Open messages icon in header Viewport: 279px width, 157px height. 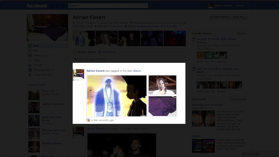tap(58, 6)
